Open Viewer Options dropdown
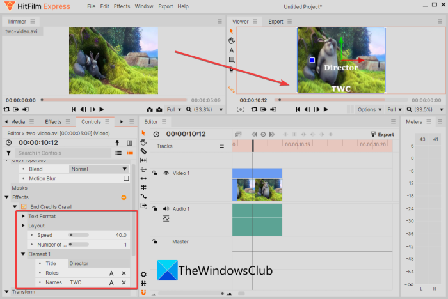The image size is (448, 299). click(369, 109)
